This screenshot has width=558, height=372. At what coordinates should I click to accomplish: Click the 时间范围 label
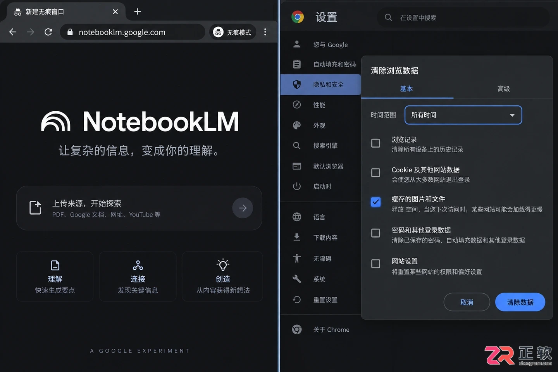pyautogui.click(x=383, y=115)
